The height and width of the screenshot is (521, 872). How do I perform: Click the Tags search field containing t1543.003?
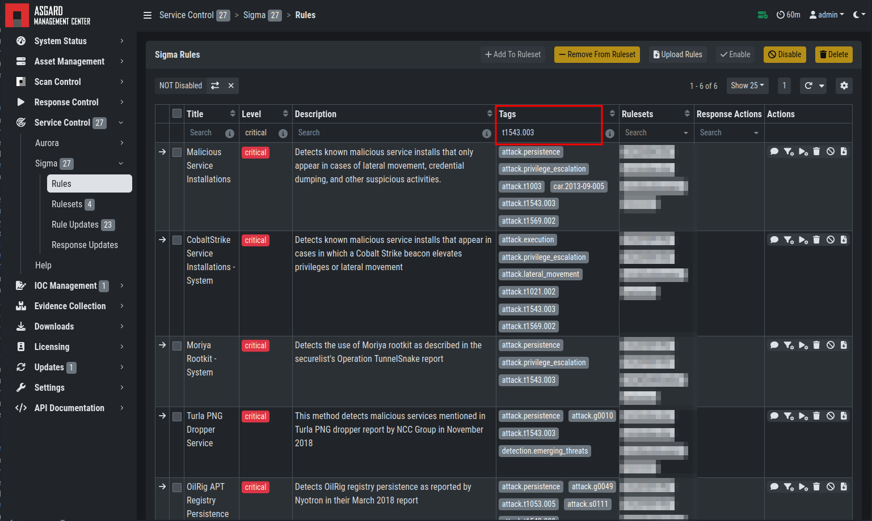click(549, 133)
